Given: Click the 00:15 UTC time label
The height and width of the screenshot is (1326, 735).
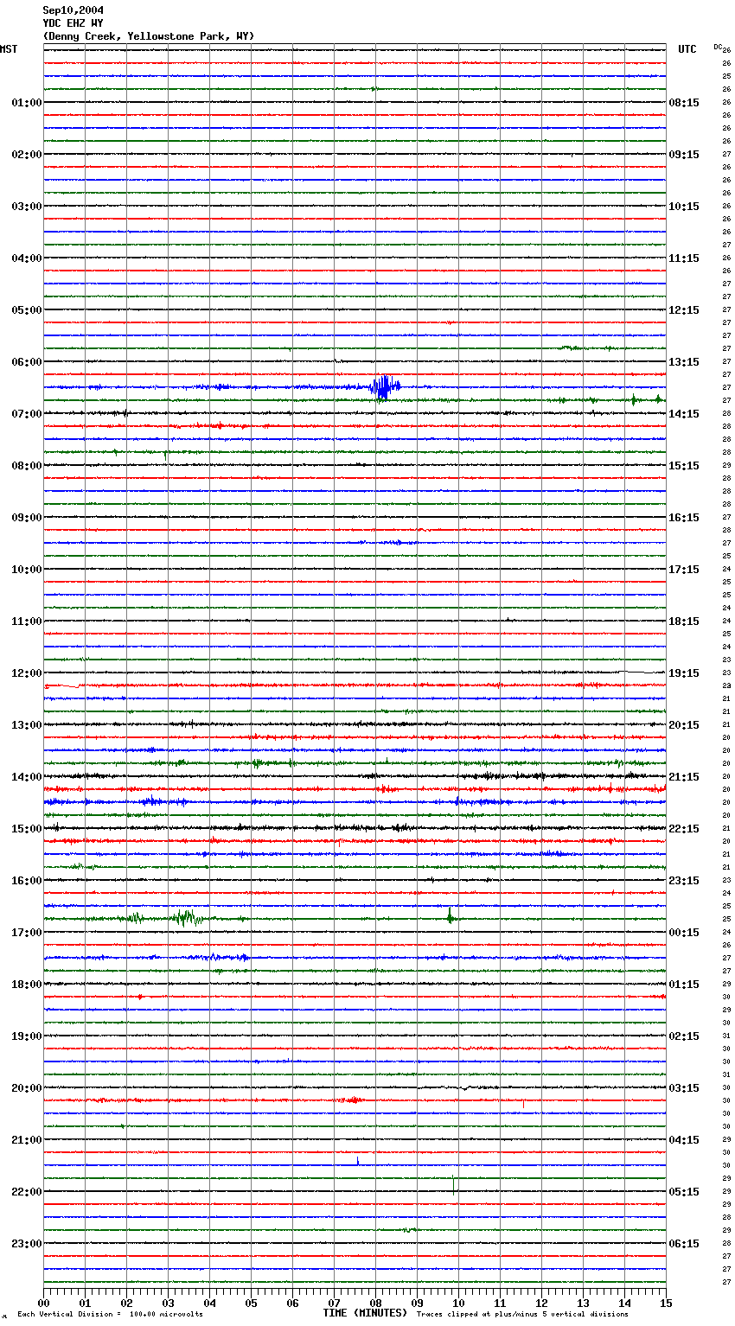Looking at the screenshot, I should click(684, 933).
